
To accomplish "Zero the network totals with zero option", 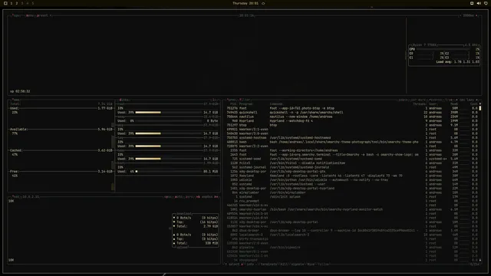I will 189,197.
